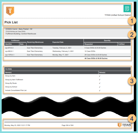Viewport: 138px width, 133px height.
Task: Click the Group by School checkmark
Action: pyautogui.click(x=100, y=87)
